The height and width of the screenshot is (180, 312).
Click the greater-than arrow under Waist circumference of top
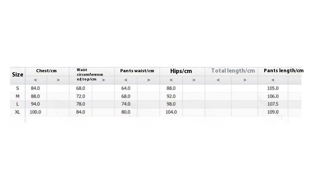coord(103,80)
